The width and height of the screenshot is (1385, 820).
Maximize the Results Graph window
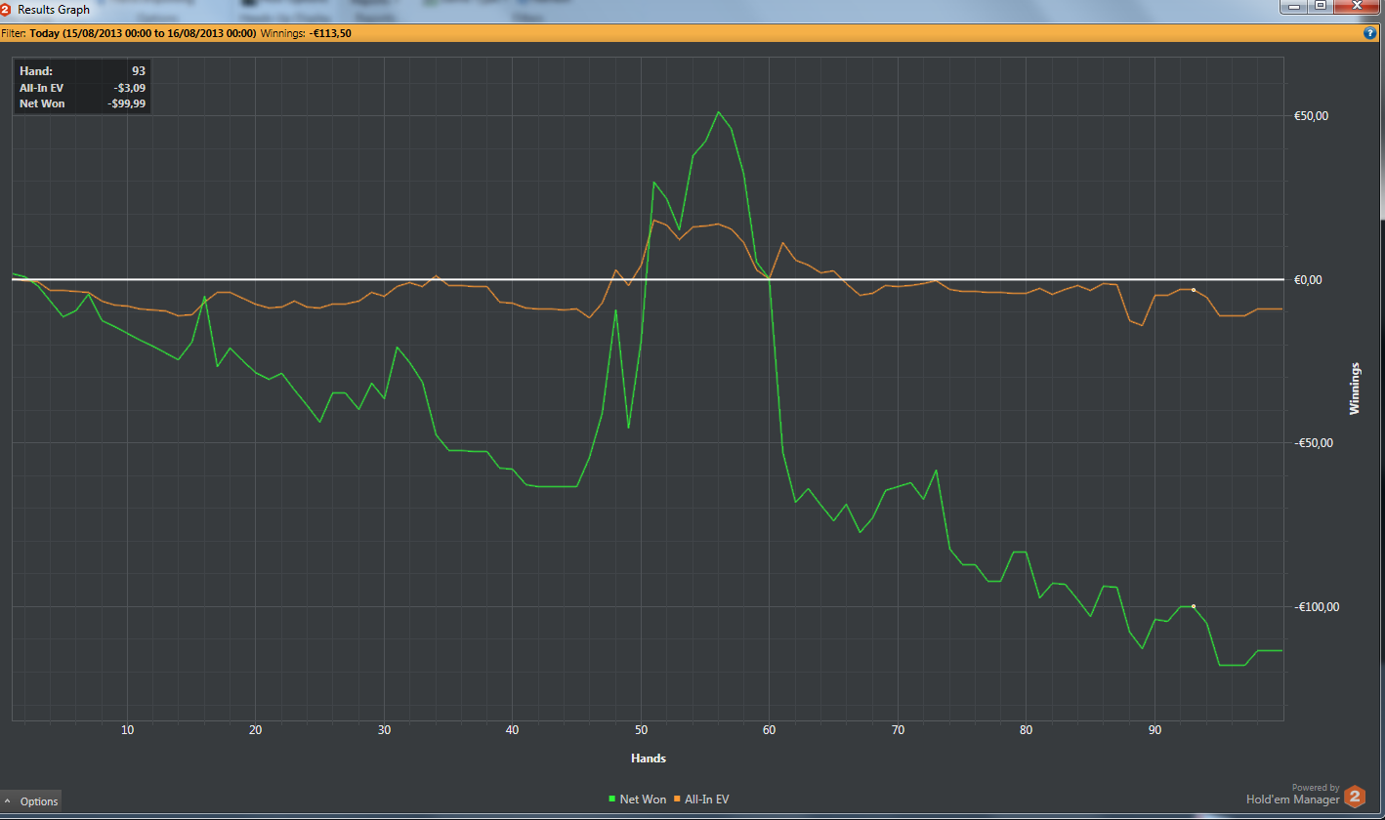point(1321,7)
